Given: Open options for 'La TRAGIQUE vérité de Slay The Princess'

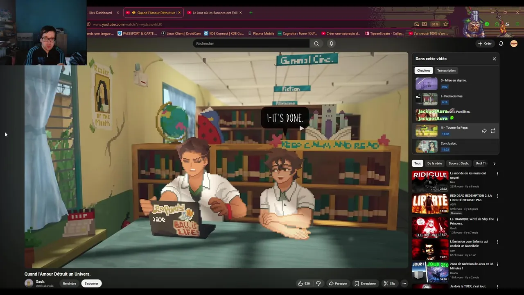Looking at the screenshot, I should tap(497, 220).
